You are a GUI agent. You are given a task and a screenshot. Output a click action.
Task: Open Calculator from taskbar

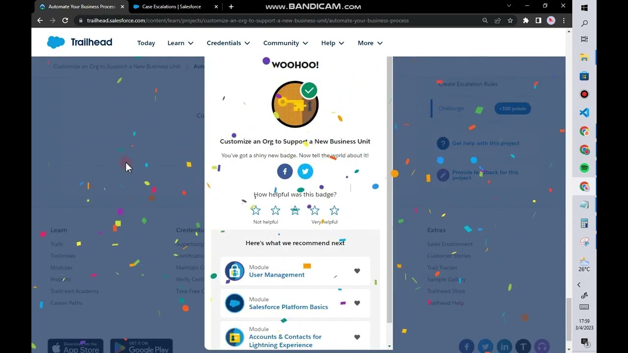(x=584, y=223)
